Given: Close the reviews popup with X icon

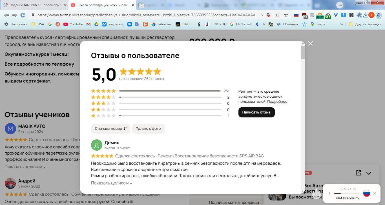Looking at the screenshot, I should click(310, 43).
